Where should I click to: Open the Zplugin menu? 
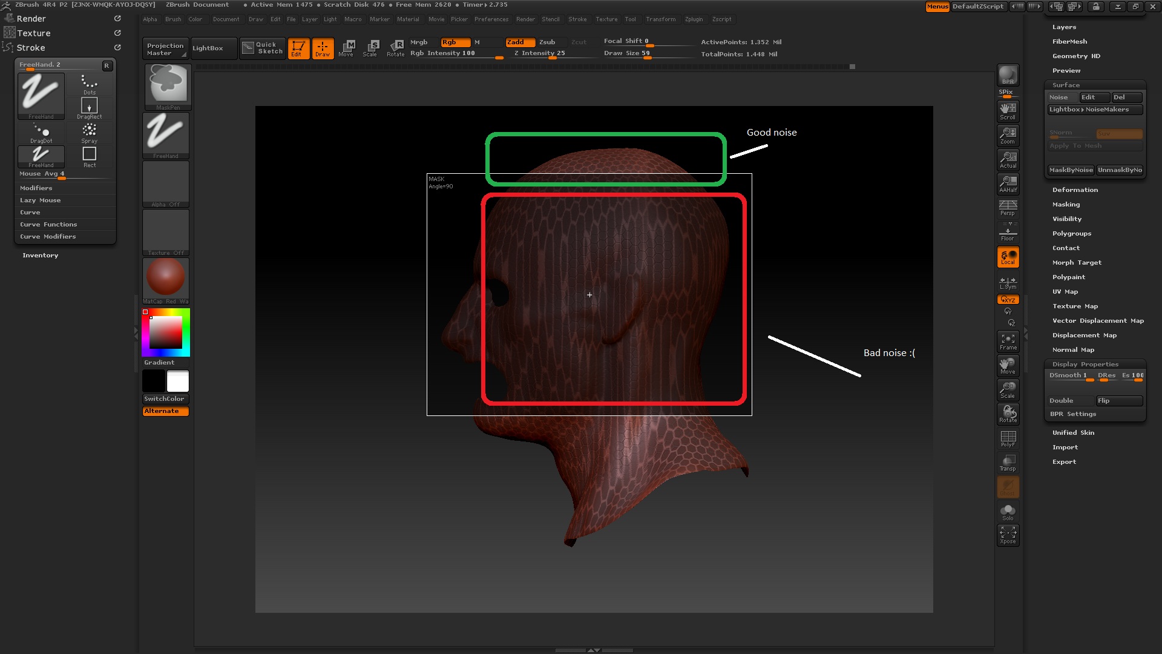point(694,19)
